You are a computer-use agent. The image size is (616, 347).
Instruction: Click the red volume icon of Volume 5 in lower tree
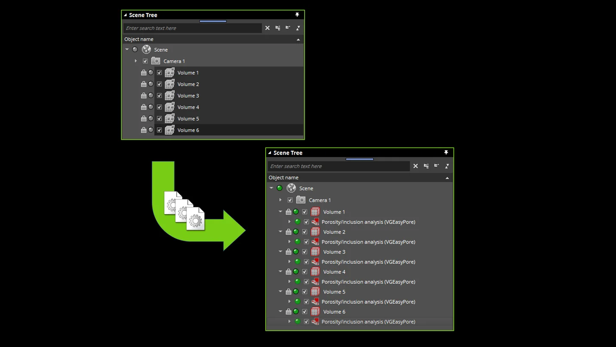click(x=315, y=292)
